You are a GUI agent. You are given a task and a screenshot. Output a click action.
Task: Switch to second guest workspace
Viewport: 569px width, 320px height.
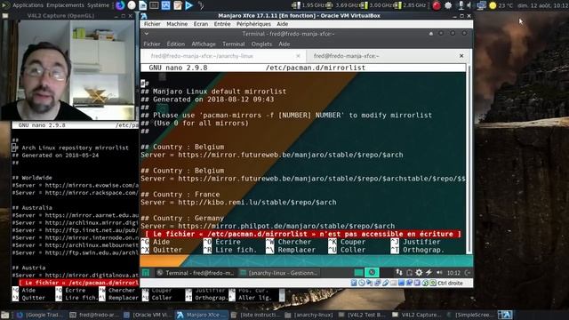point(372,273)
